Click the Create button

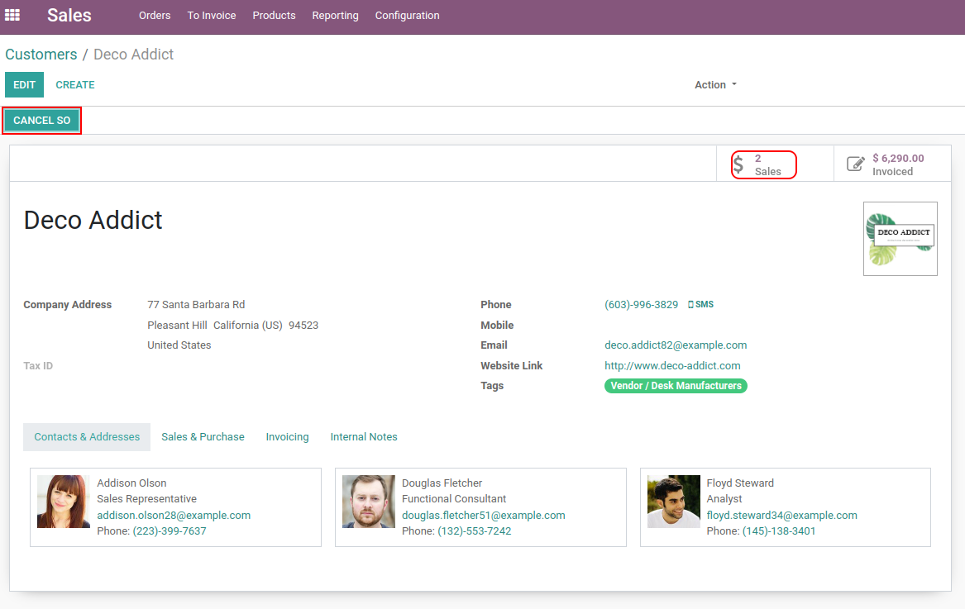75,85
